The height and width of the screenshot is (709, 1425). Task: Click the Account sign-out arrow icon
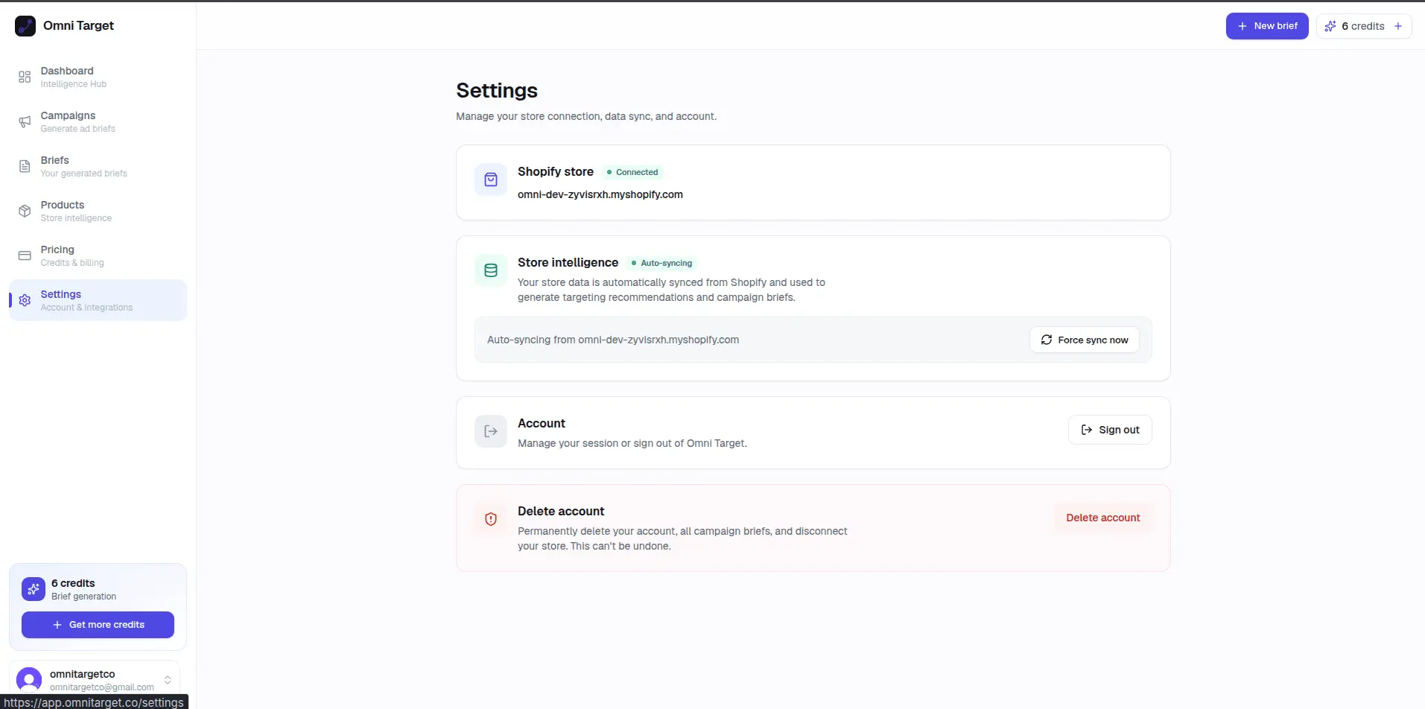(491, 431)
